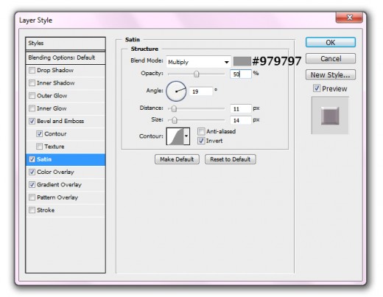Click the style preview thumbnail
Screen dimensions: 383x297
330,116
